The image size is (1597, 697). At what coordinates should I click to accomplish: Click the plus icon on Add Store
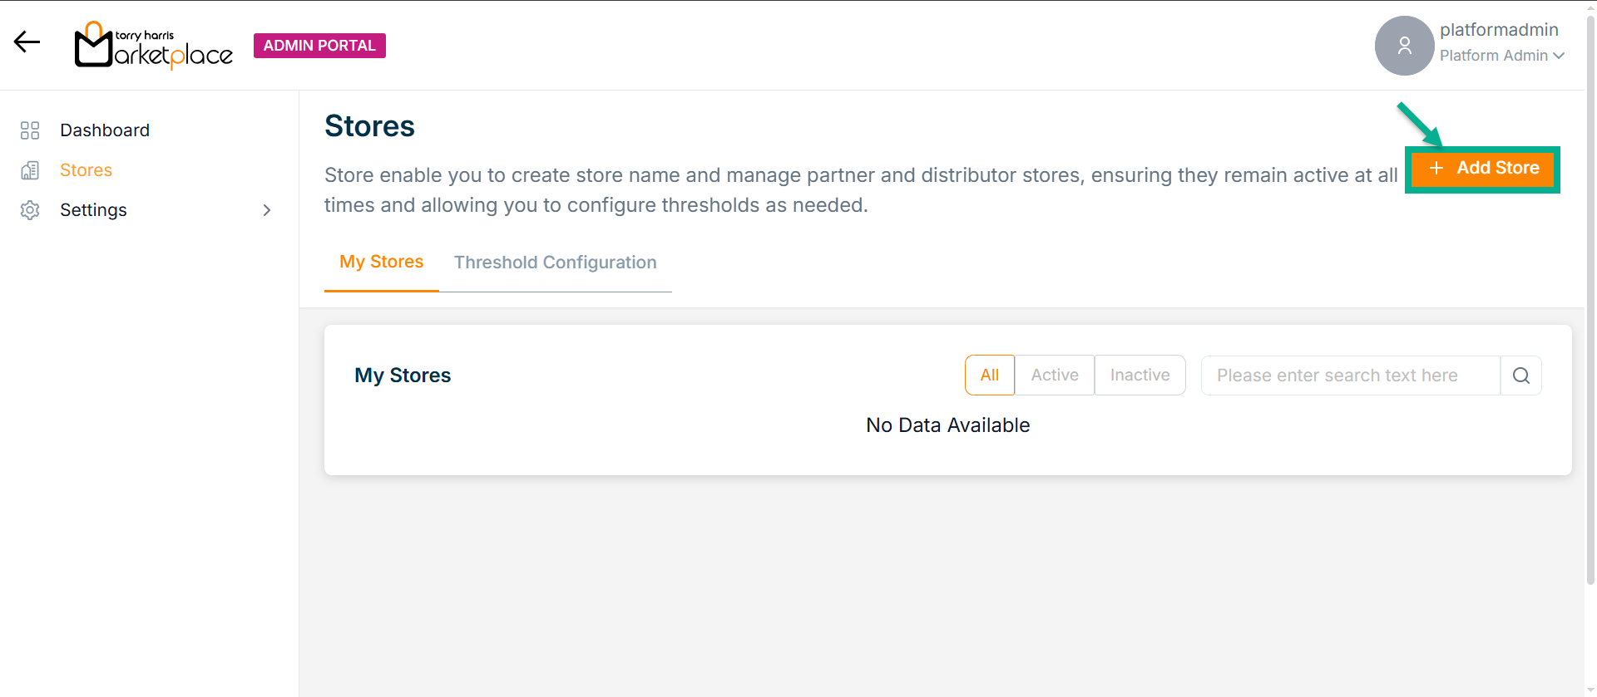coord(1436,169)
